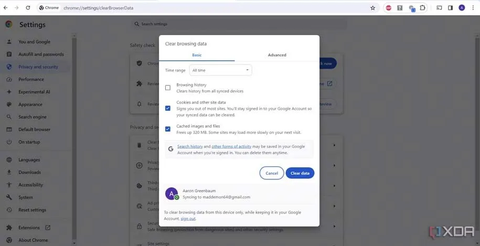Viewport: 480px width, 246px height.
Task: Click the browser back arrow
Action: [6, 8]
